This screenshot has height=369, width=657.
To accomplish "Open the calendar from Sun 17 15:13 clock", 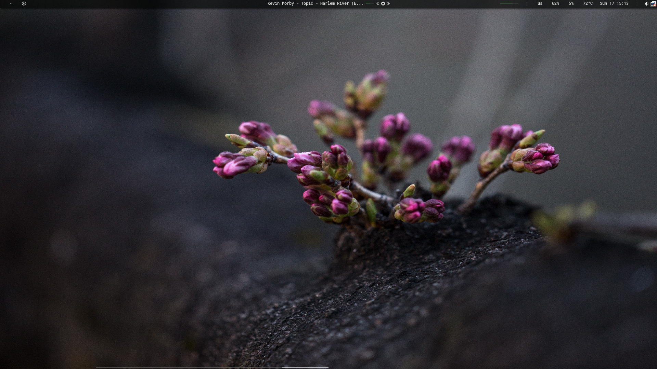I will (614, 3).
